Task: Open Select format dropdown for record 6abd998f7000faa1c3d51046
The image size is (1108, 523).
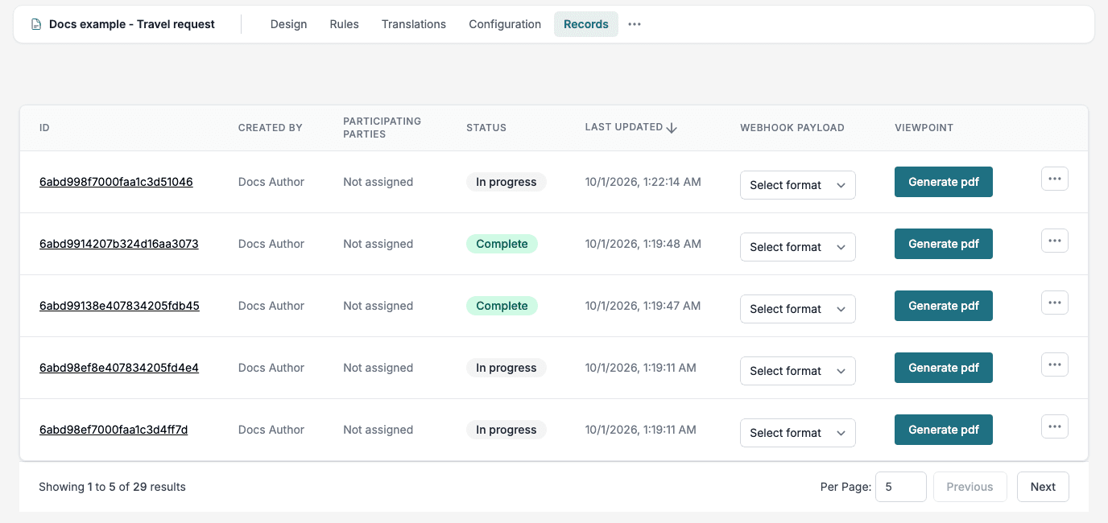Action: tap(798, 185)
